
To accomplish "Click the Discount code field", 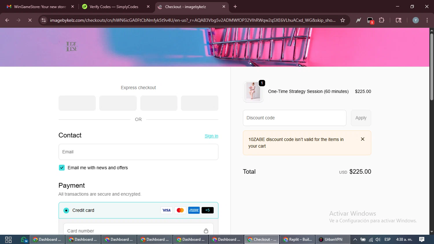I will point(295,118).
